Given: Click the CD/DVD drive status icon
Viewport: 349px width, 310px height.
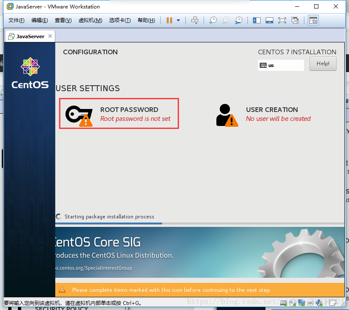Looking at the screenshot, I should 292,303.
